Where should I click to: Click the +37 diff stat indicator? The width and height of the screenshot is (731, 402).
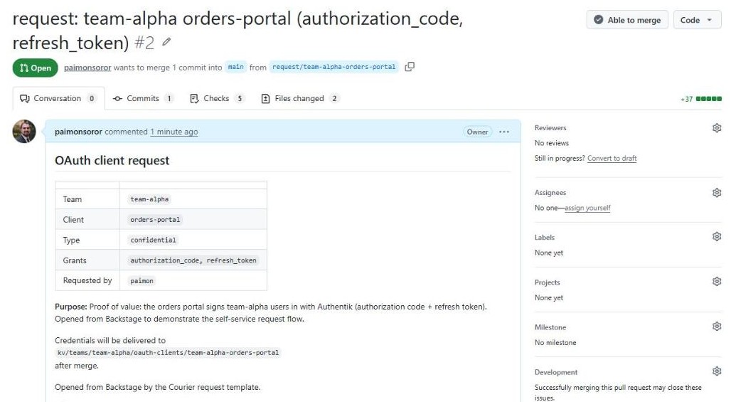687,99
